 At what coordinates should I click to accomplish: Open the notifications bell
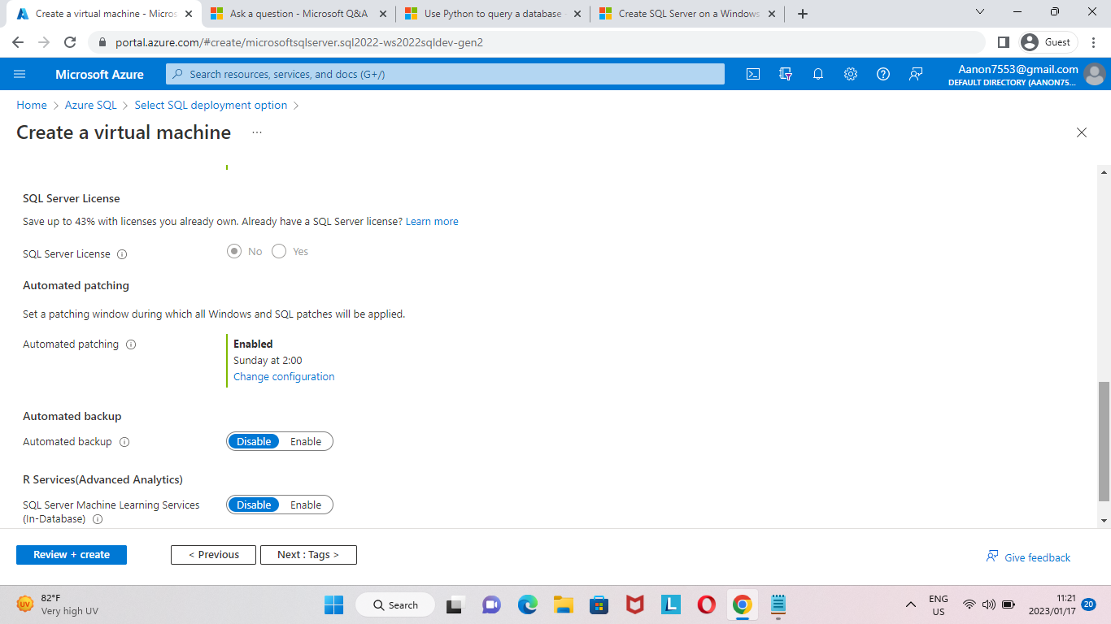point(818,74)
